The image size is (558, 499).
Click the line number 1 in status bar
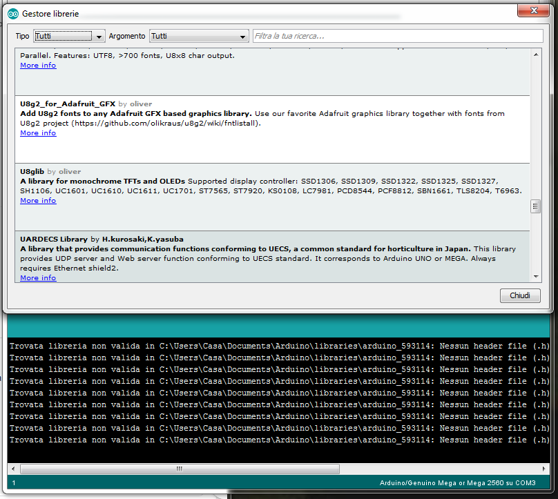(14, 483)
